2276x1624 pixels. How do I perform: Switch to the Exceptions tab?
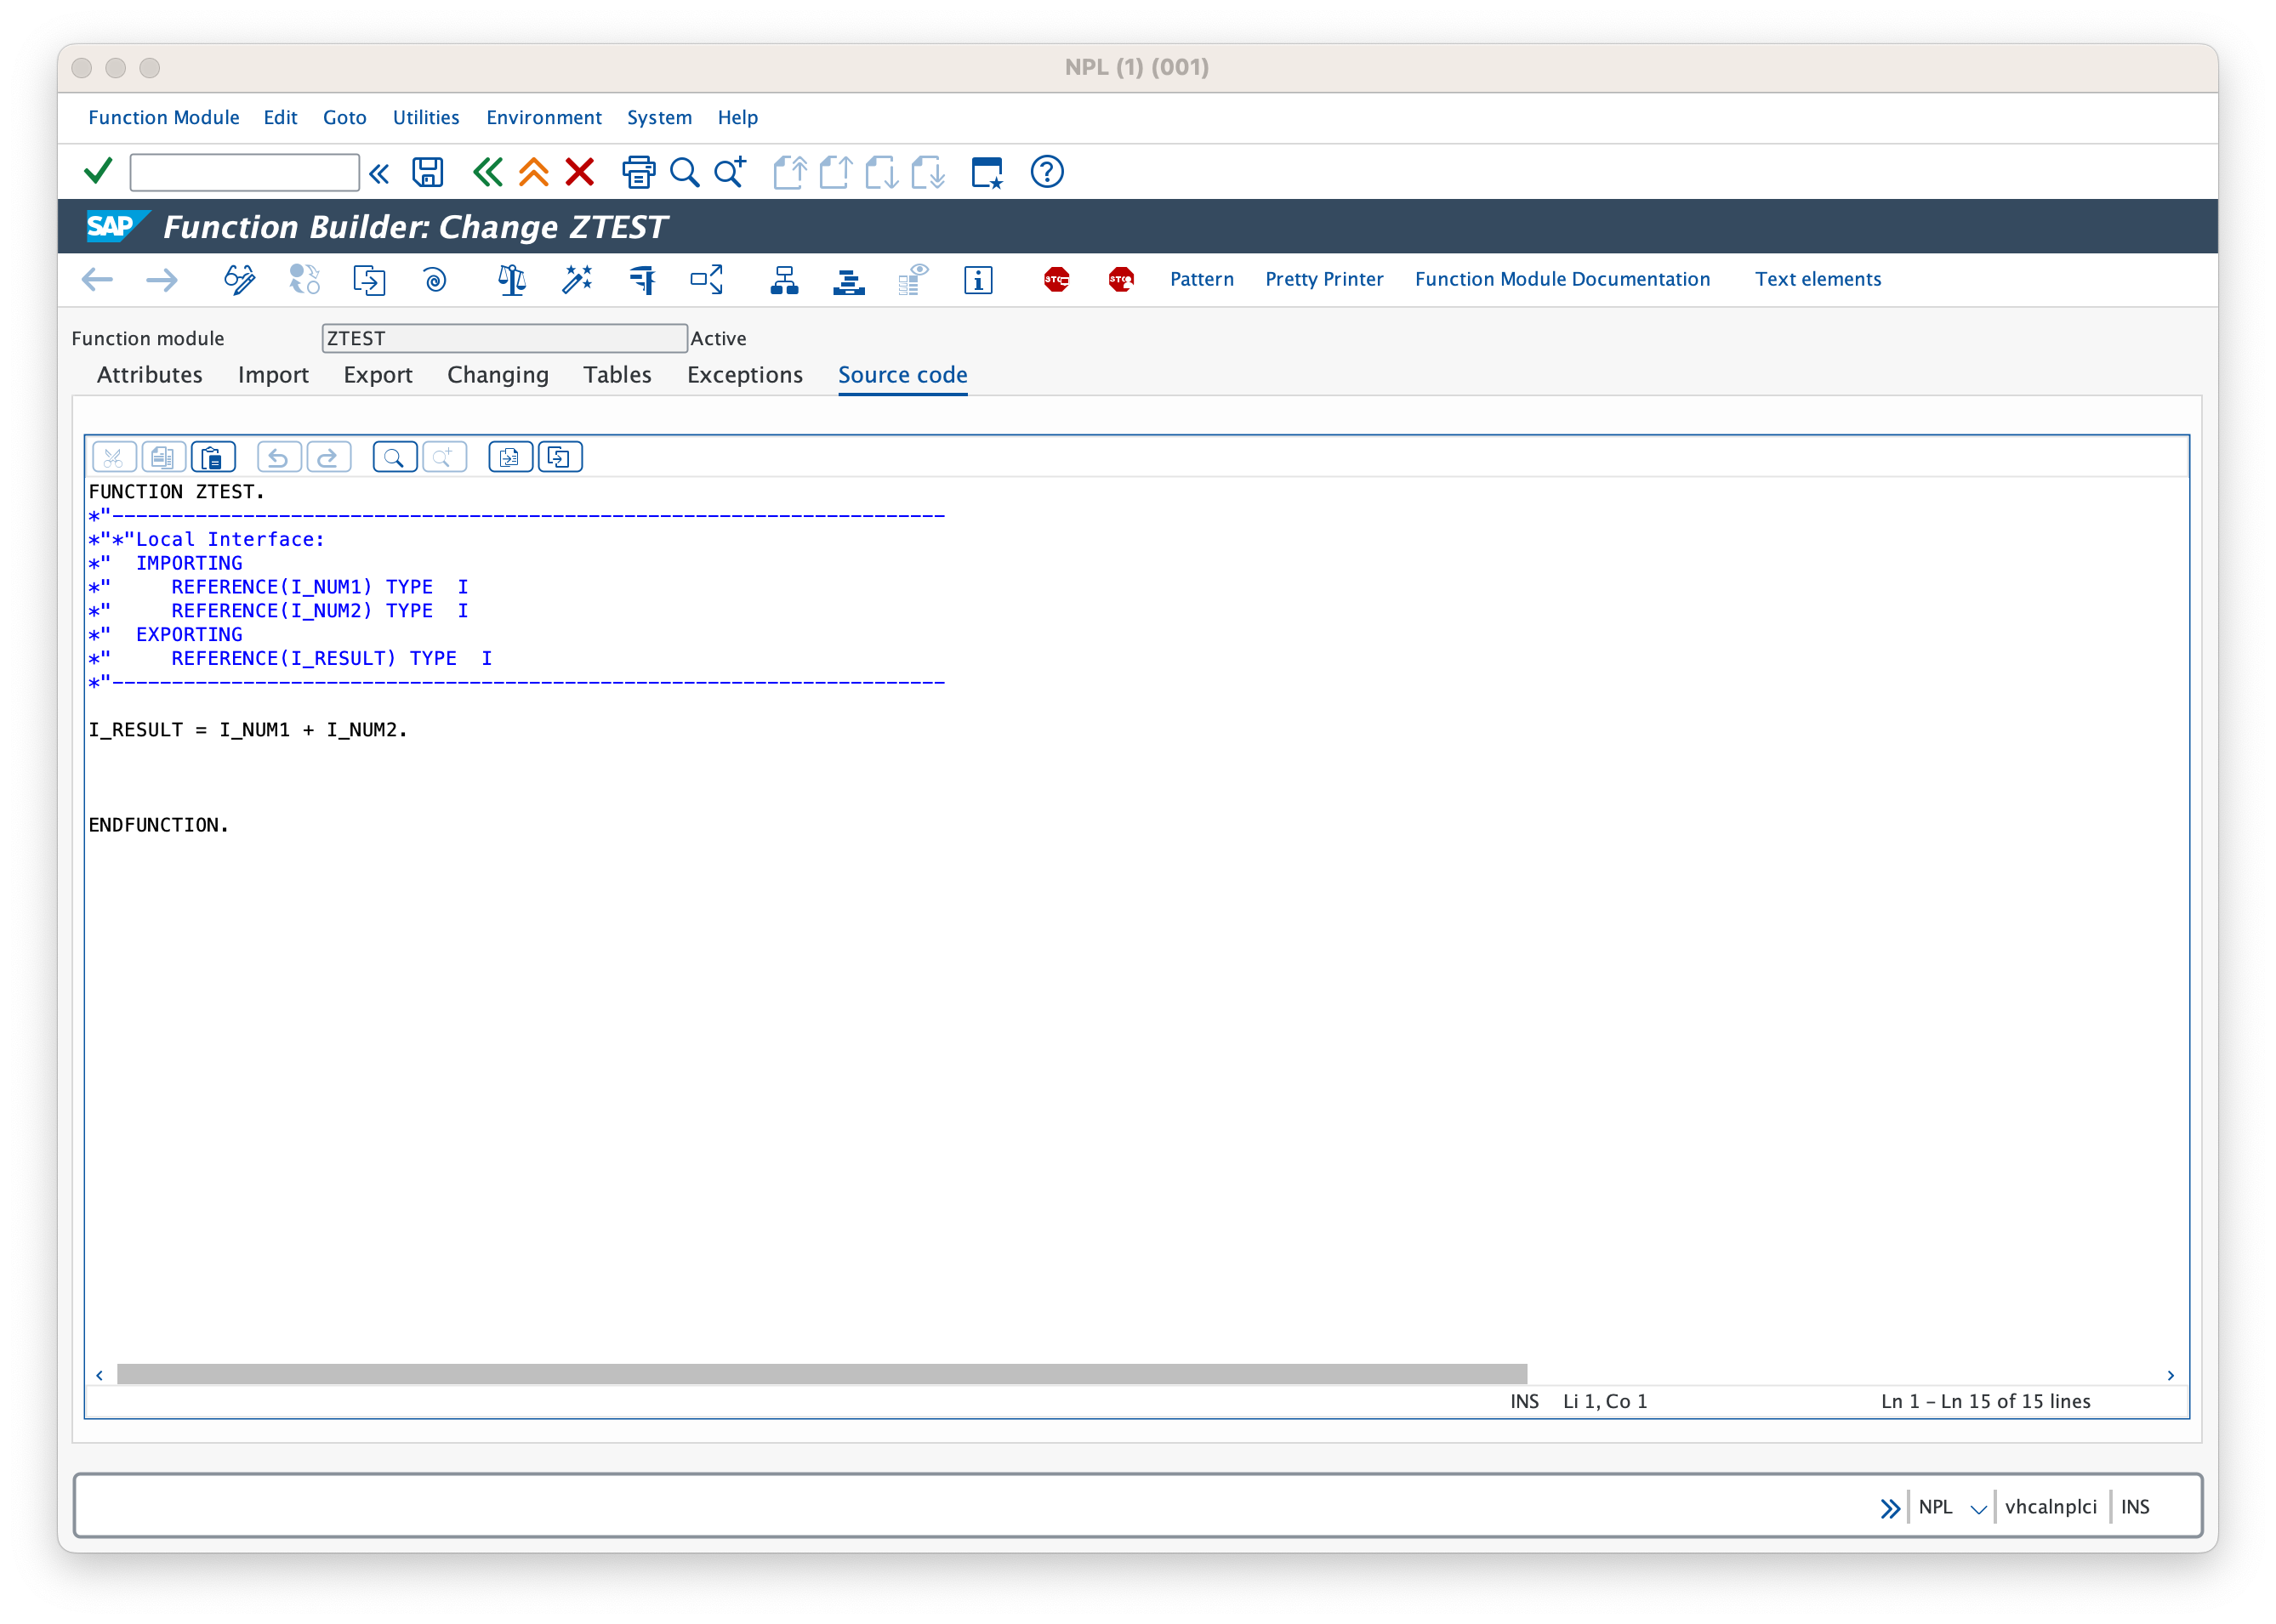[745, 375]
